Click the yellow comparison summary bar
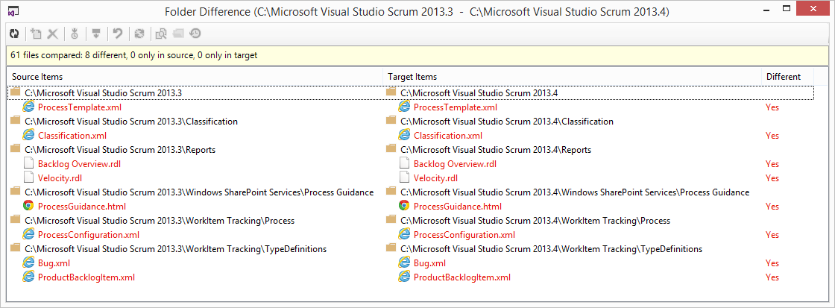Screen dimensions: 835x308 (x=417, y=55)
